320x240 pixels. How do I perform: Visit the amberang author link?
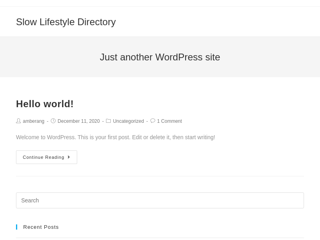pos(34,121)
